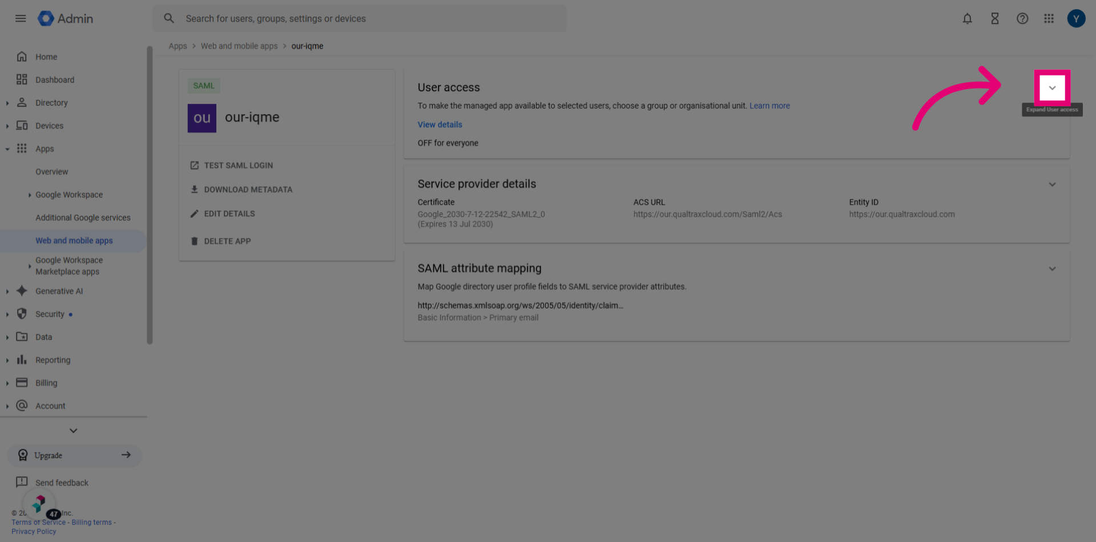This screenshot has height=542, width=1096.
Task: Open the Google apps grid
Action: [x=1049, y=18]
